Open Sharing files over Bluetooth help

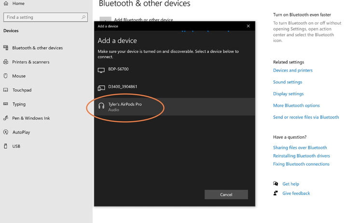(x=300, y=148)
